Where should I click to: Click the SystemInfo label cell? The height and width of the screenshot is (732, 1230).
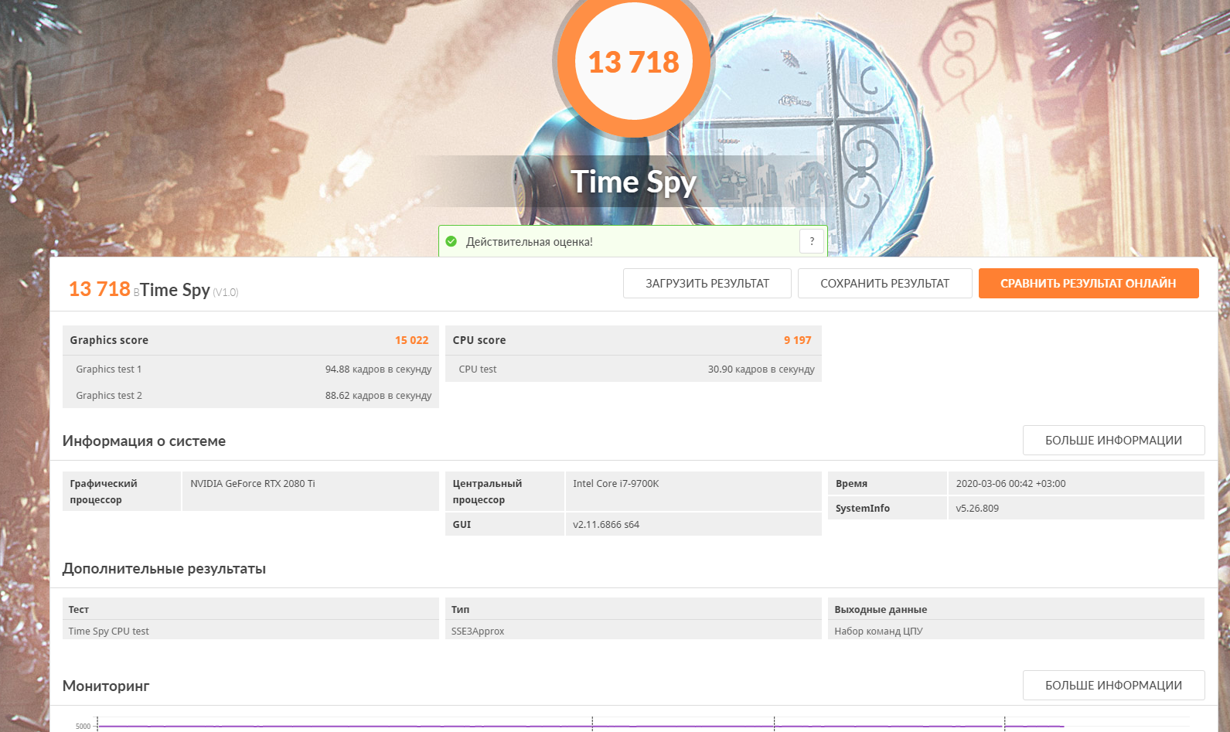coord(888,509)
